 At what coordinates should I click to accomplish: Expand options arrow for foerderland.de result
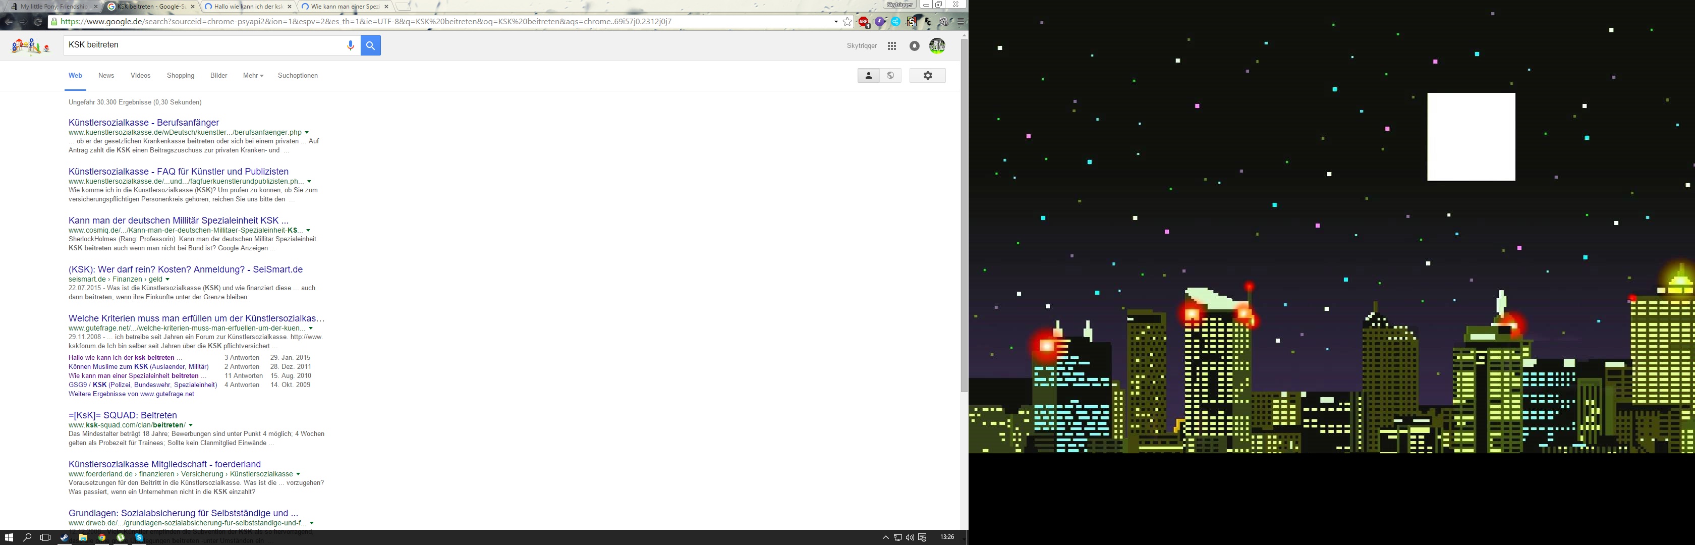click(298, 474)
